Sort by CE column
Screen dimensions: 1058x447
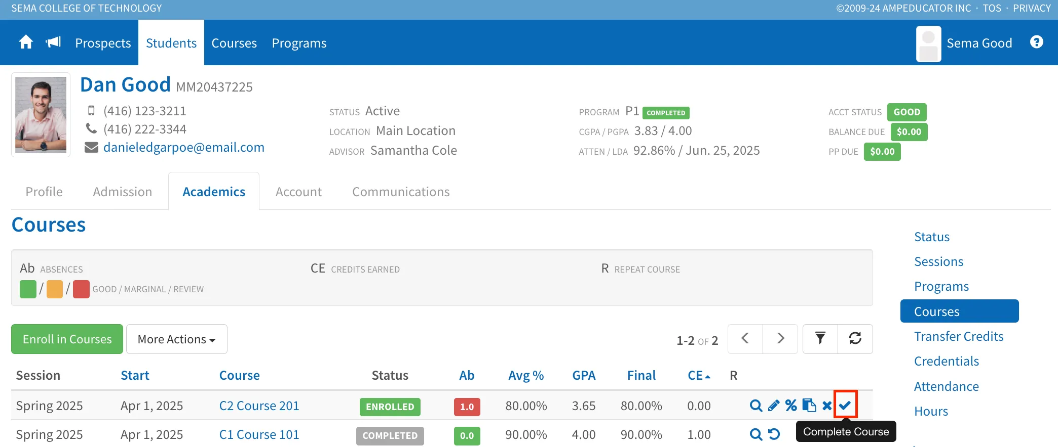(x=699, y=375)
